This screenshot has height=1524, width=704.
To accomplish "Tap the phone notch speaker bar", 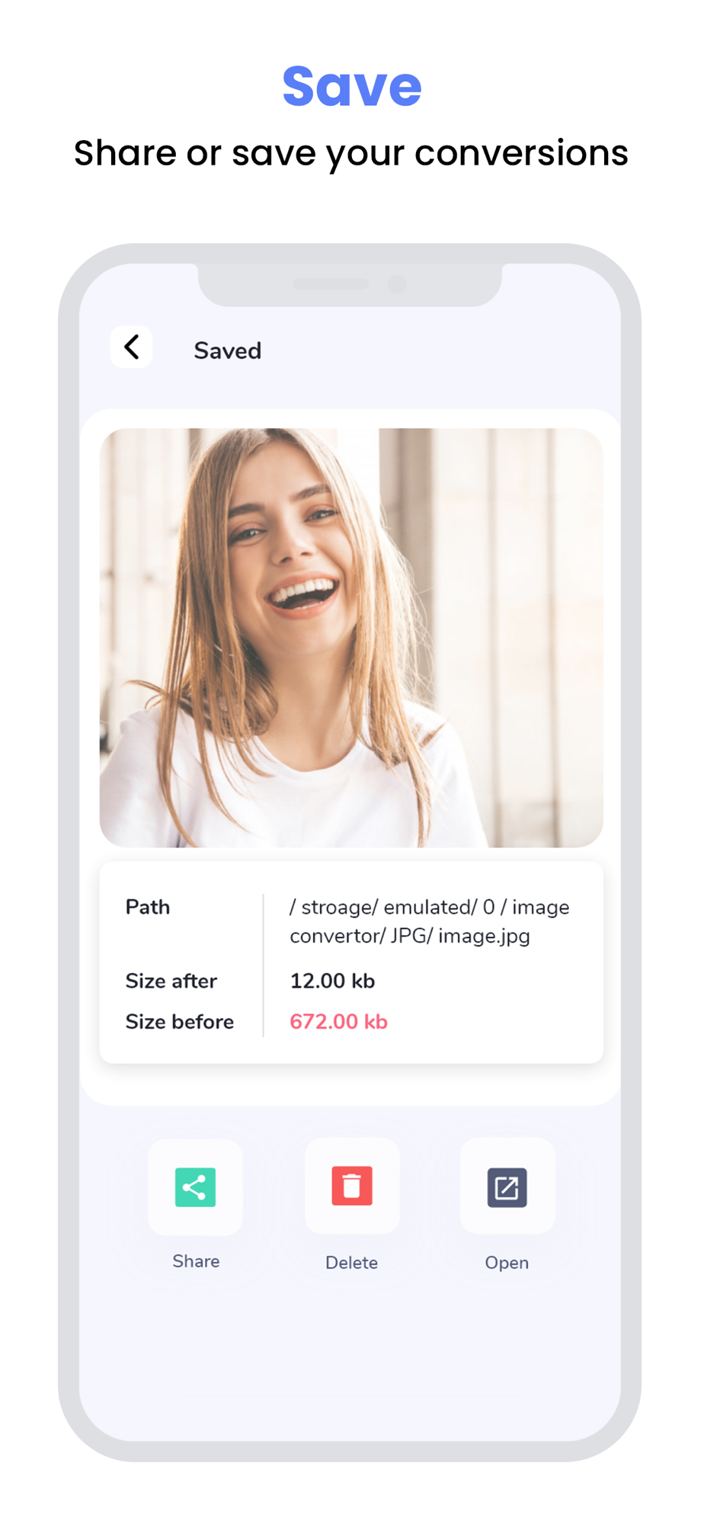I will coord(331,284).
